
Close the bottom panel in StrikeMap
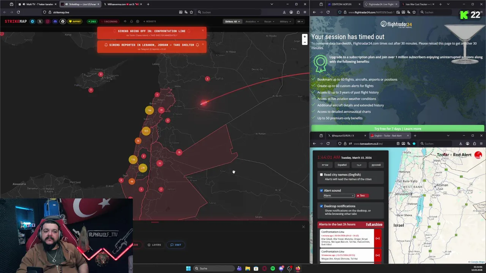tap(303, 227)
